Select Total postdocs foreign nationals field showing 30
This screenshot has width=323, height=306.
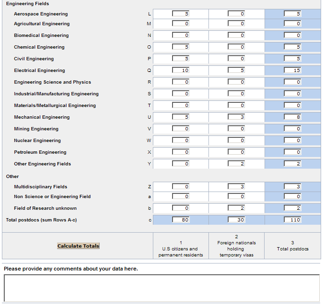pos(236,220)
